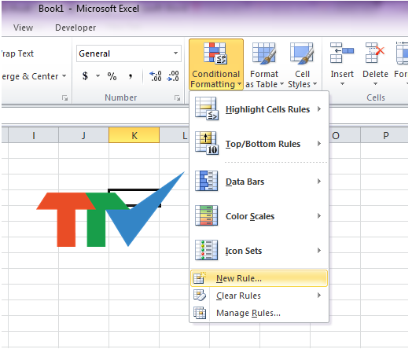
Task: Select Clear Rules from the menu
Action: 259,296
